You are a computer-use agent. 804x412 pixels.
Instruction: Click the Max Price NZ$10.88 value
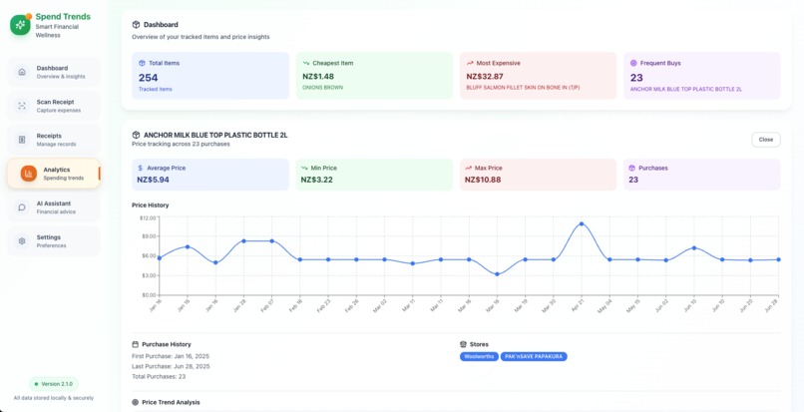click(x=483, y=181)
